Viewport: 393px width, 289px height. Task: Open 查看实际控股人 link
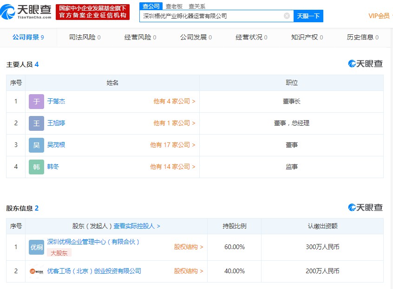click(137, 226)
